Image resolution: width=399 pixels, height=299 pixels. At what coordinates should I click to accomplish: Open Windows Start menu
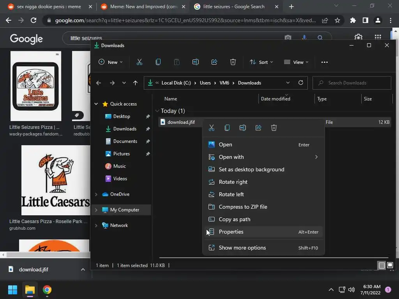[12, 290]
